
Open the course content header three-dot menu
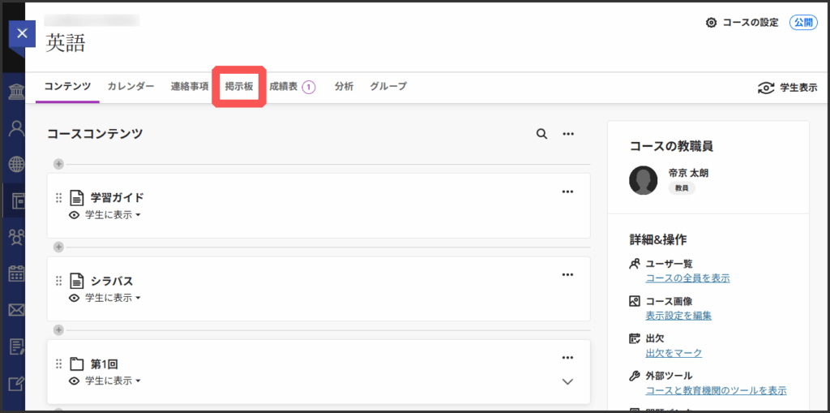tap(568, 134)
